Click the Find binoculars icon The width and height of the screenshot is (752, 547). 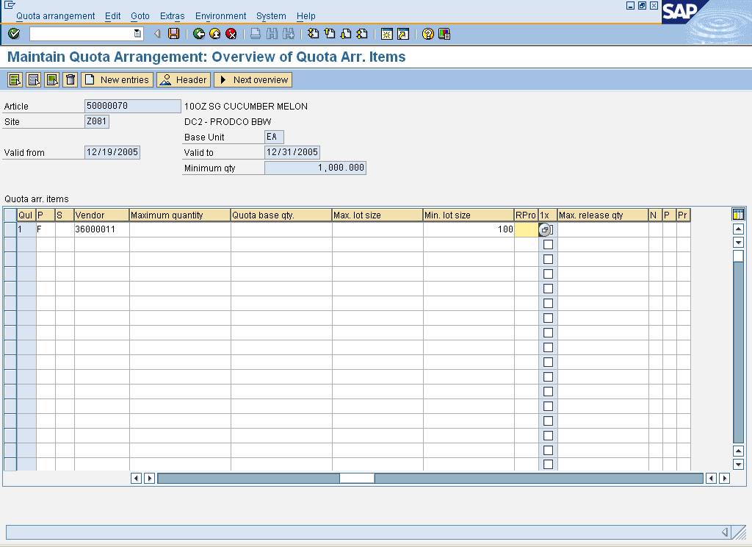click(272, 34)
